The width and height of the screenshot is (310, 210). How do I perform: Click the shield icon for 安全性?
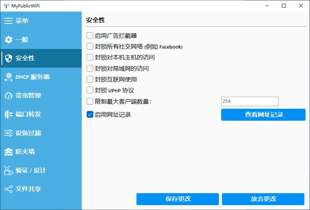(8, 58)
